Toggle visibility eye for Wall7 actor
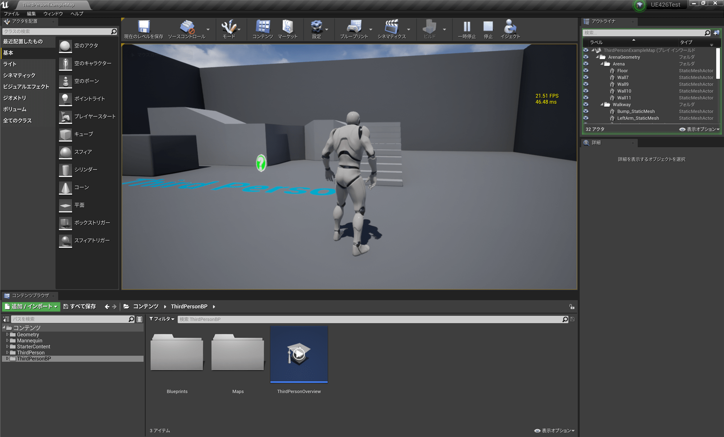 coord(586,77)
